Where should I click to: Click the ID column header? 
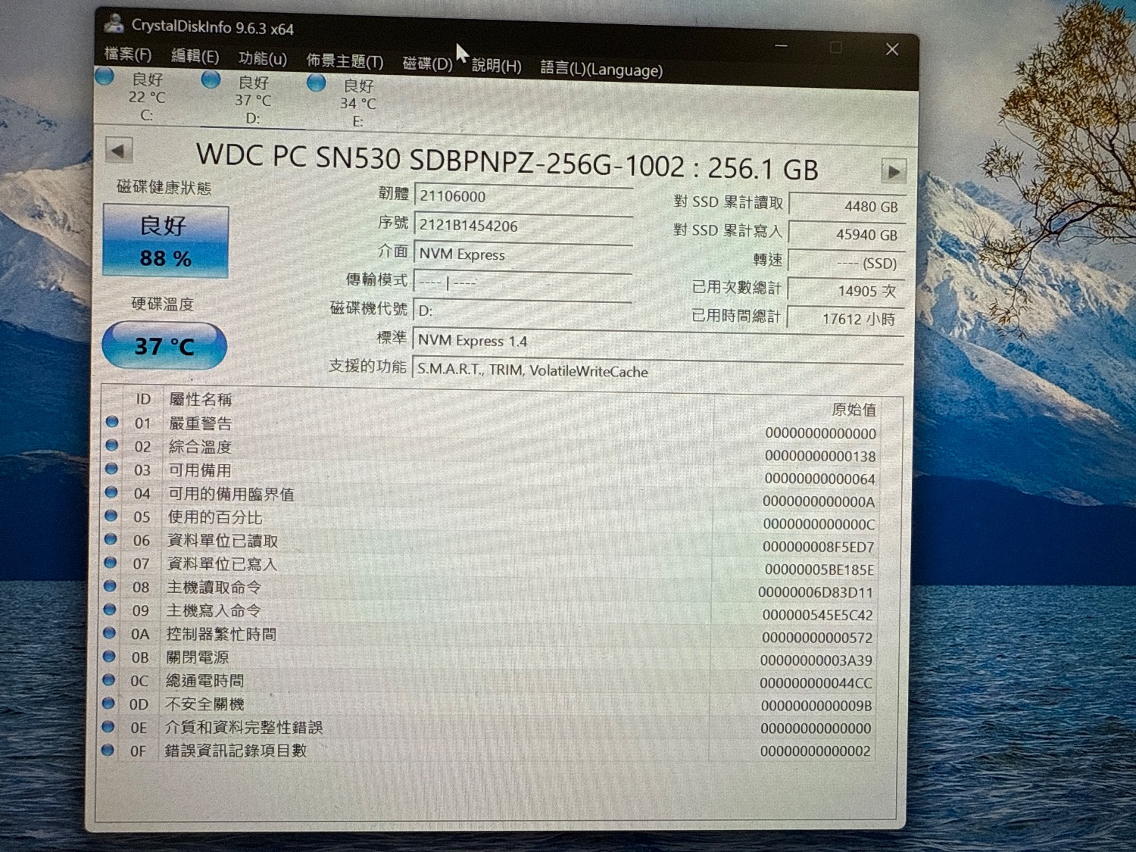(143, 398)
